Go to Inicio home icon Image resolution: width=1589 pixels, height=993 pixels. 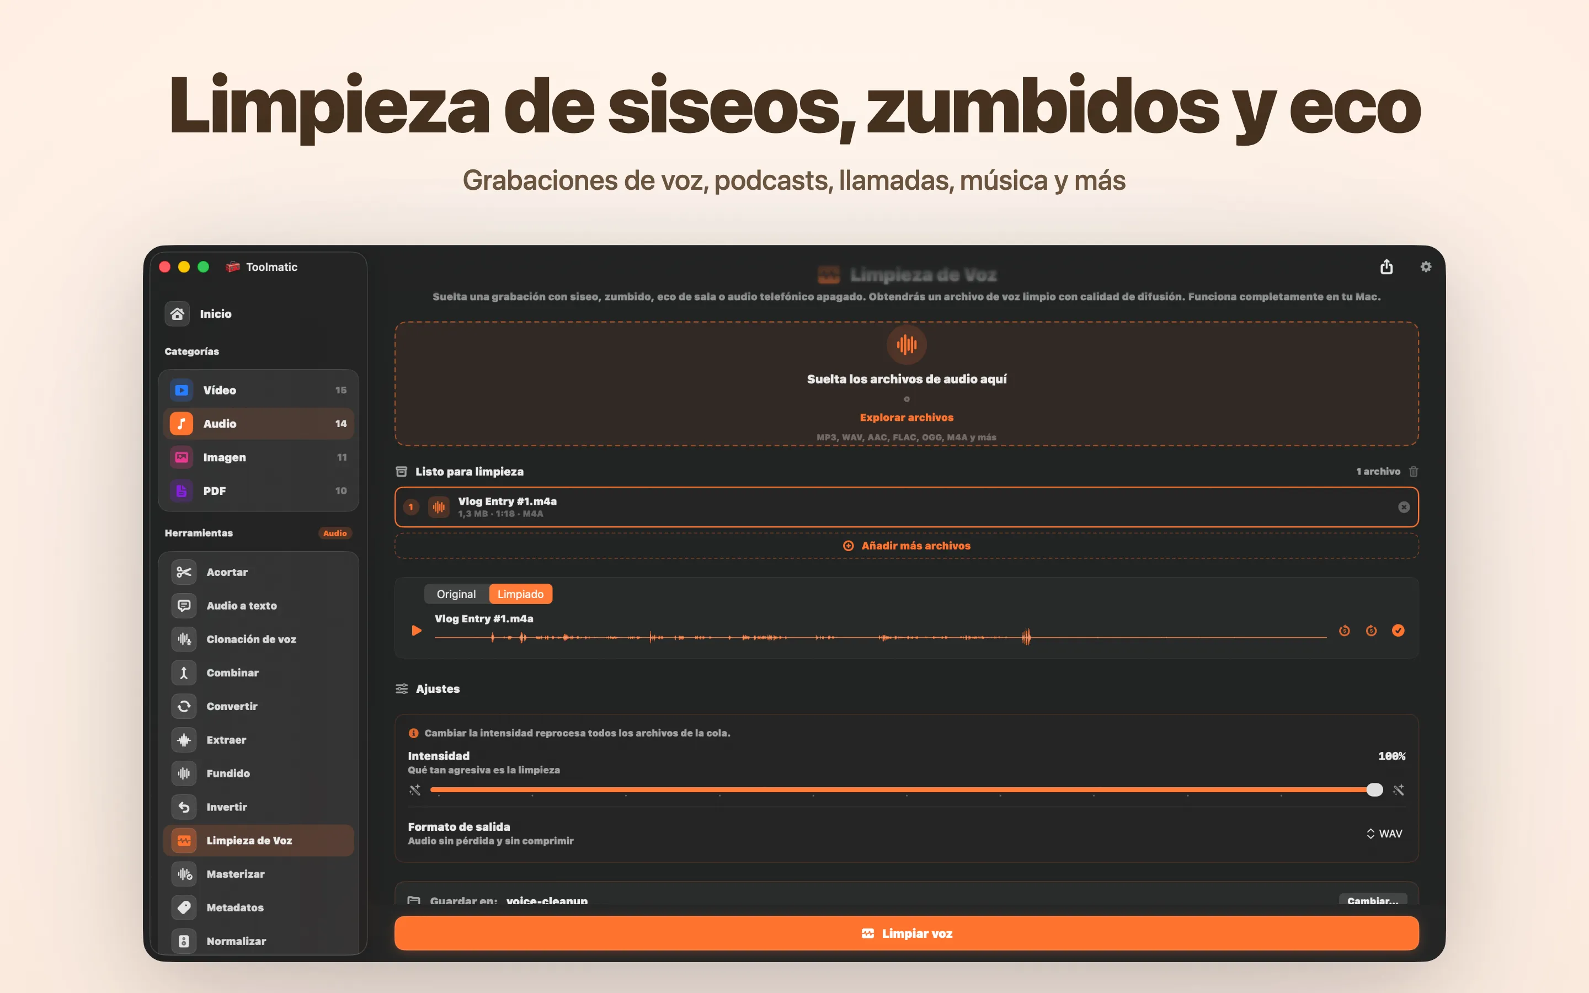pyautogui.click(x=177, y=314)
